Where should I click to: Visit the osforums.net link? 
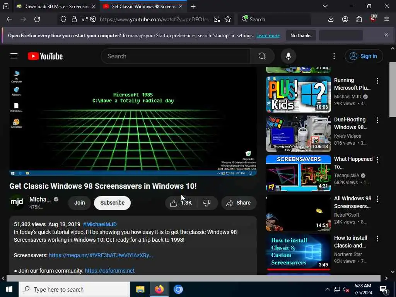pyautogui.click(x=109, y=271)
